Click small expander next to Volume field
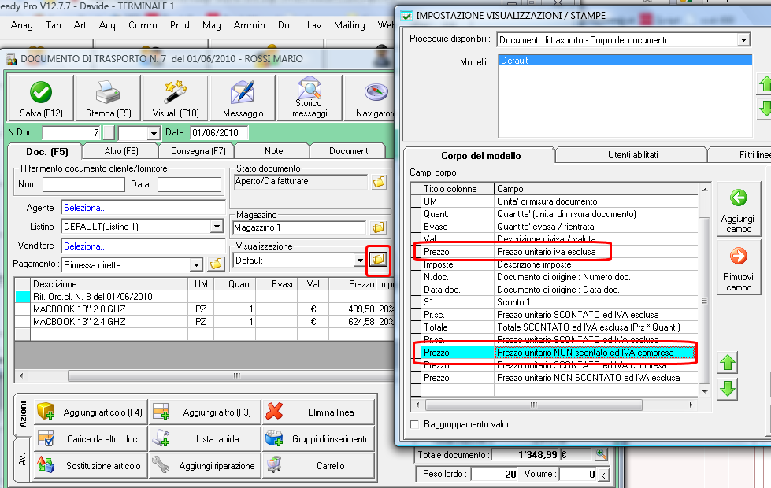Screen dimensions: 771x488 tap(603, 475)
